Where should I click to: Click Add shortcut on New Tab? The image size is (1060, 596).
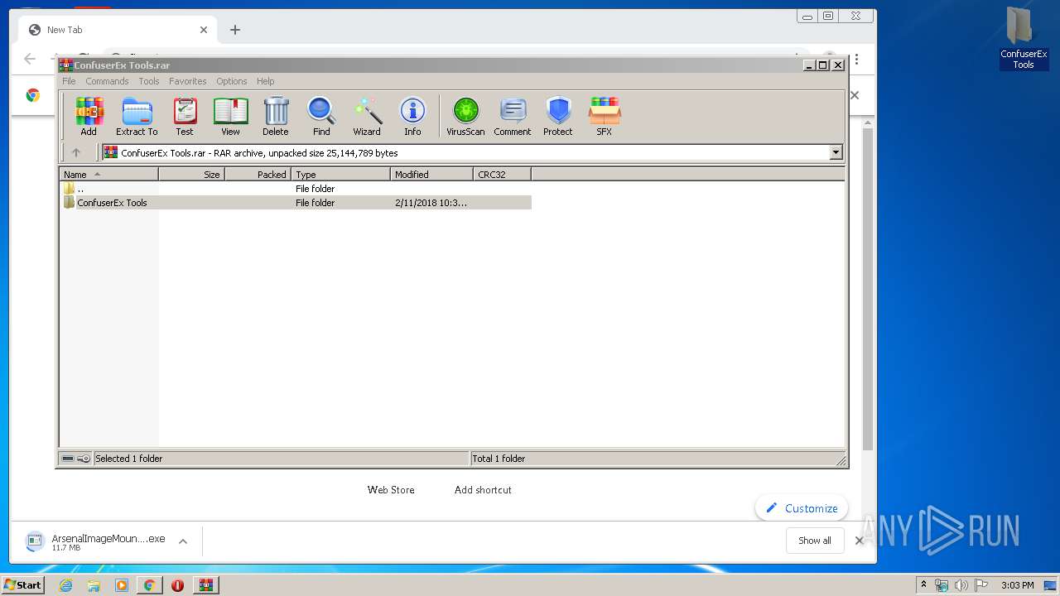tap(483, 490)
